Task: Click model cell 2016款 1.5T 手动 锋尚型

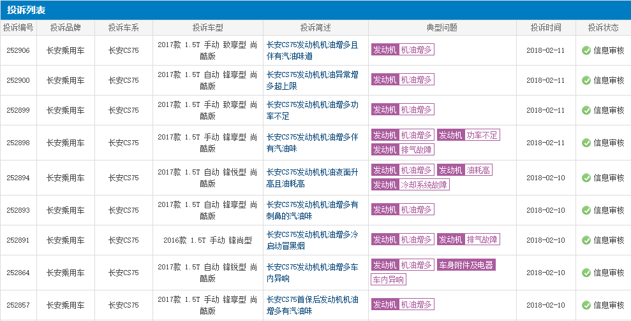Action: 207,240
